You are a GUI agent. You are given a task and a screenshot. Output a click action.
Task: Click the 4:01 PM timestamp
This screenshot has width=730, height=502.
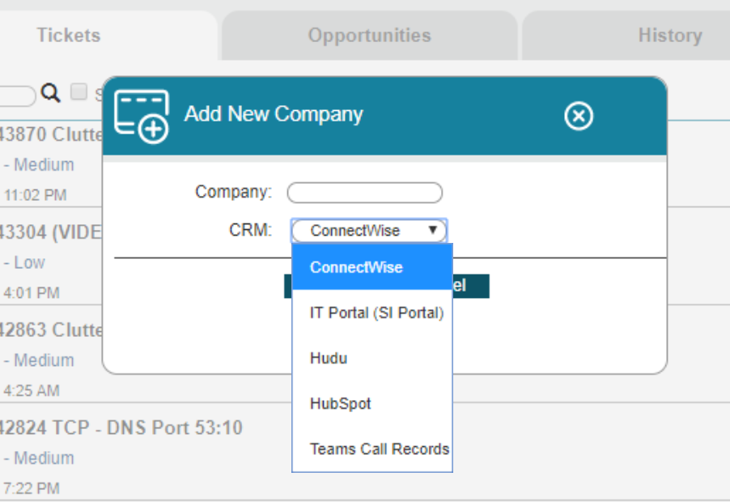pyautogui.click(x=32, y=292)
